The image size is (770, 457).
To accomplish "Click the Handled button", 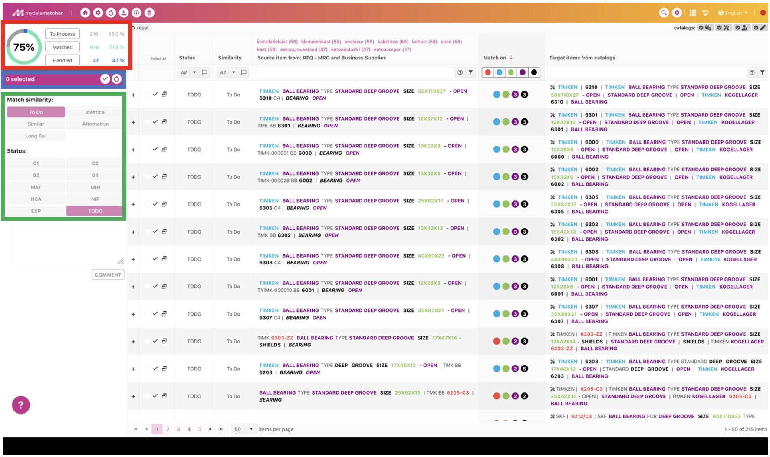I will 63,60.
